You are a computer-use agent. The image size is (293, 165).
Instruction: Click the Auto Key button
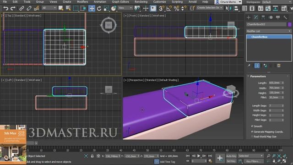click(x=231, y=156)
